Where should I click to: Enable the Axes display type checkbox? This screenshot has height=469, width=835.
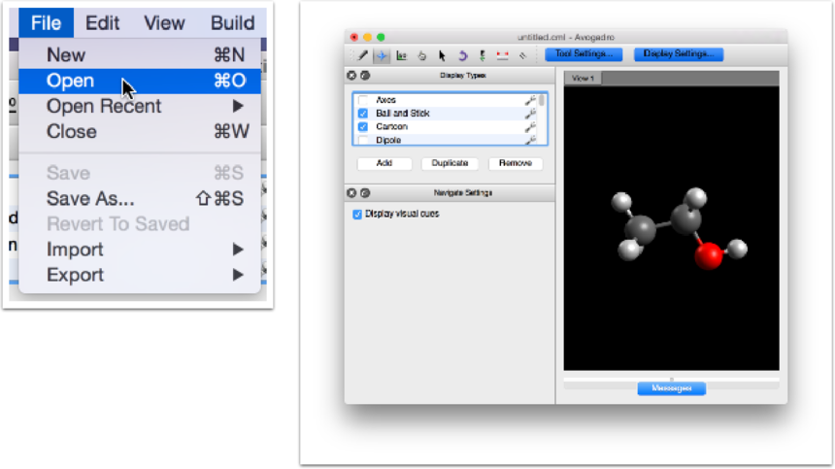pos(362,100)
